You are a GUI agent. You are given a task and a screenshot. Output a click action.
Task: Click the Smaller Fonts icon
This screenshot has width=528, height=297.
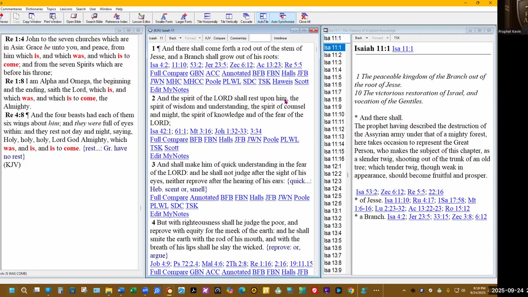pos(164,18)
